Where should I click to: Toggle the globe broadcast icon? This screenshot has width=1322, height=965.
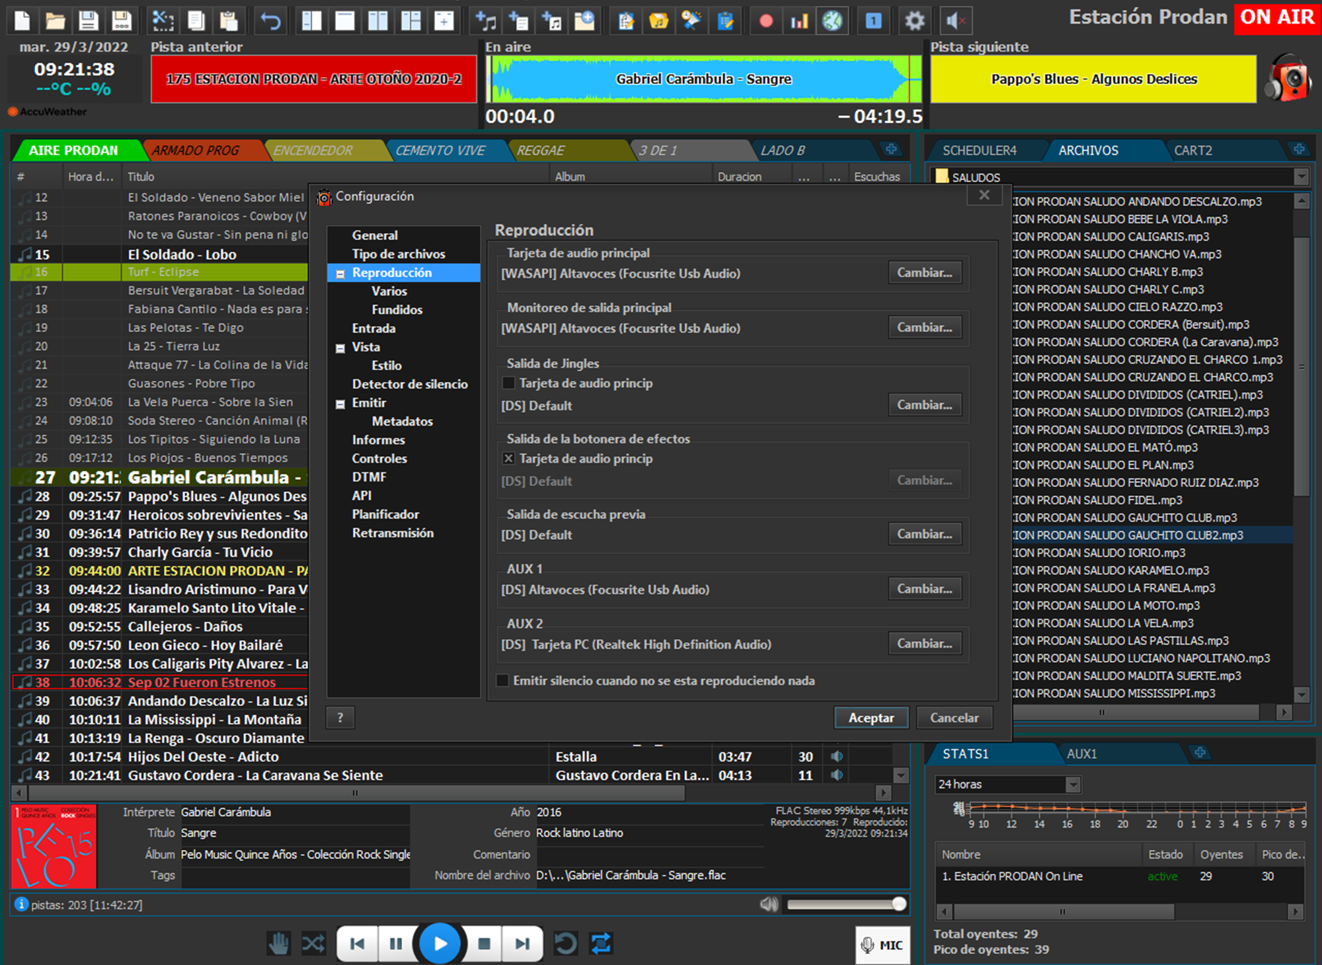click(832, 21)
